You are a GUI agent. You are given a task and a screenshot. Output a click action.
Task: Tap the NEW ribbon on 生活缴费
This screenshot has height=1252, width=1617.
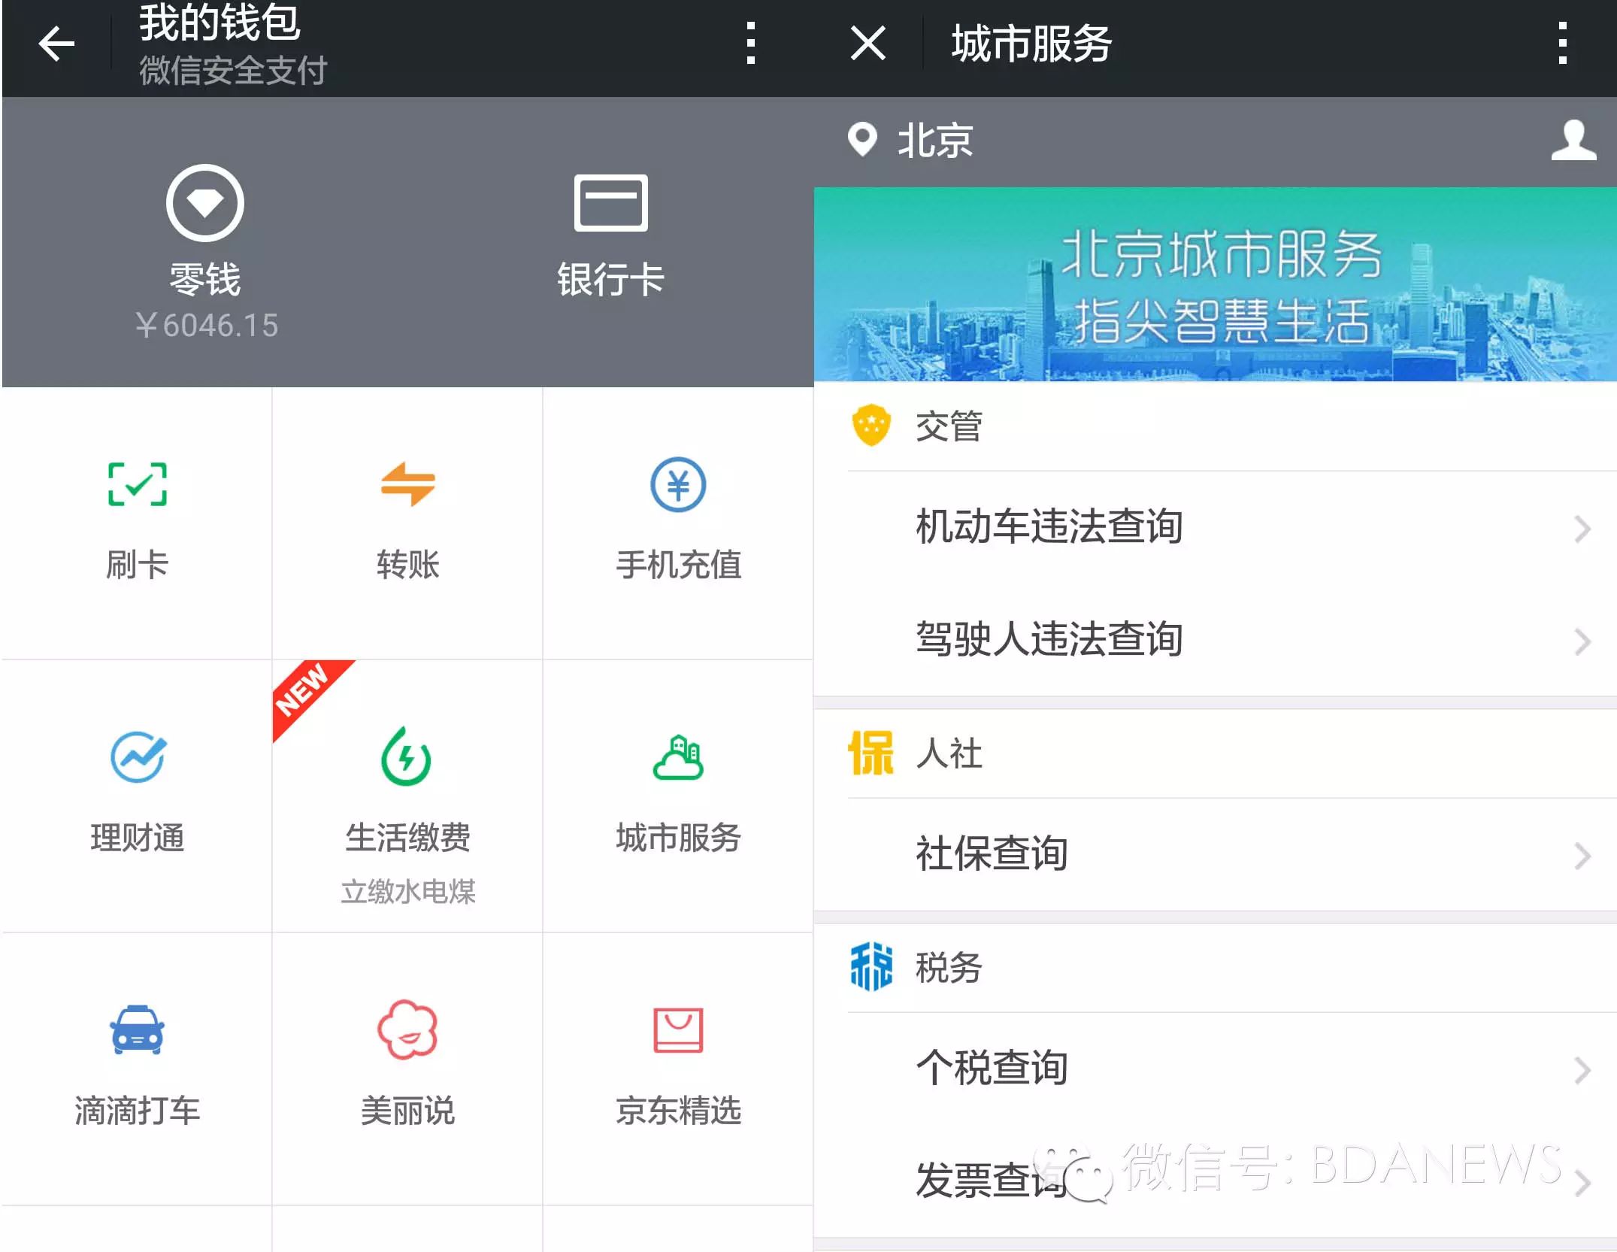click(x=304, y=692)
